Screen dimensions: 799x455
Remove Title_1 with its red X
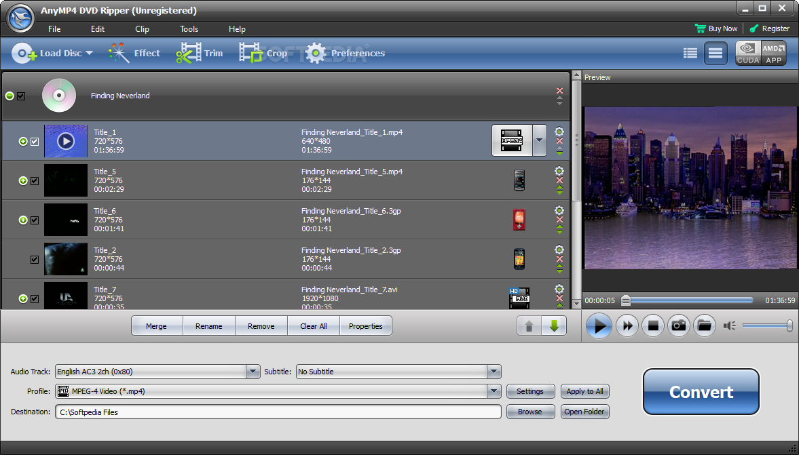click(x=559, y=141)
